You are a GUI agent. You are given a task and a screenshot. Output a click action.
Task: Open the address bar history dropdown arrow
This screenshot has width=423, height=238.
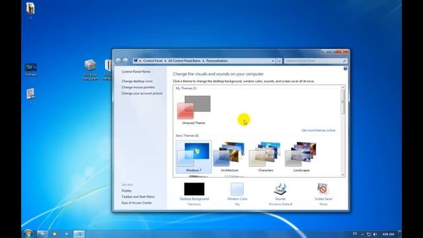[x=273, y=61]
